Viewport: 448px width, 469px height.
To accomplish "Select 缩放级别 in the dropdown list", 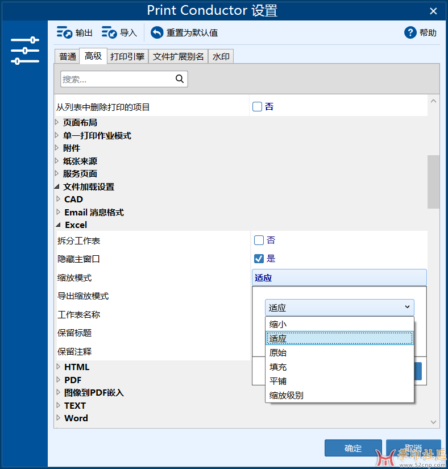I will point(339,396).
